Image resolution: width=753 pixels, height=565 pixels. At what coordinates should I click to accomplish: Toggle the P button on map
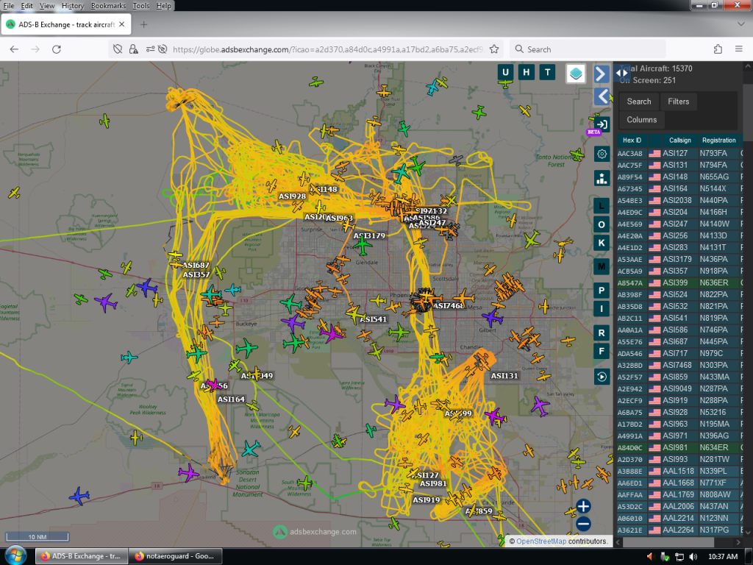coord(602,291)
